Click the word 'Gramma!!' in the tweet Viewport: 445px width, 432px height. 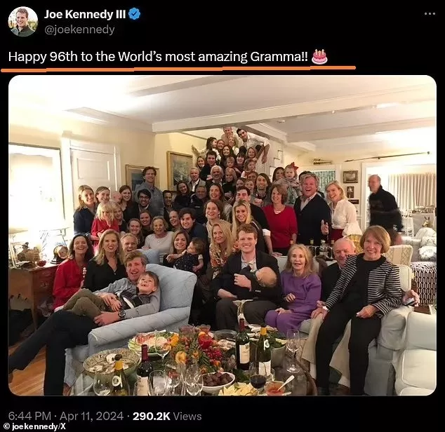coord(279,57)
